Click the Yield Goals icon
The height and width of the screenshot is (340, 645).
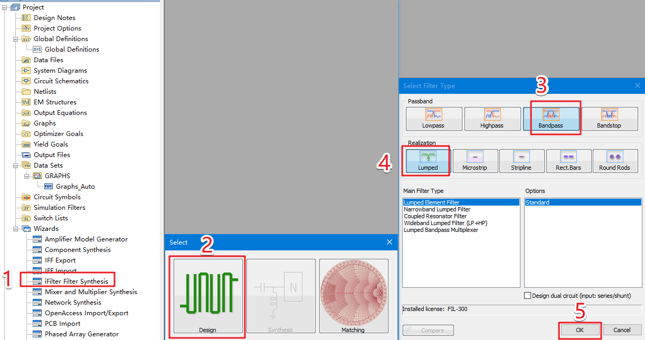tap(26, 144)
